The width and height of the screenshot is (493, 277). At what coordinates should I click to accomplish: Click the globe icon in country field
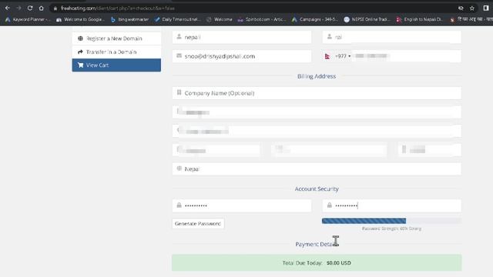[179, 169]
